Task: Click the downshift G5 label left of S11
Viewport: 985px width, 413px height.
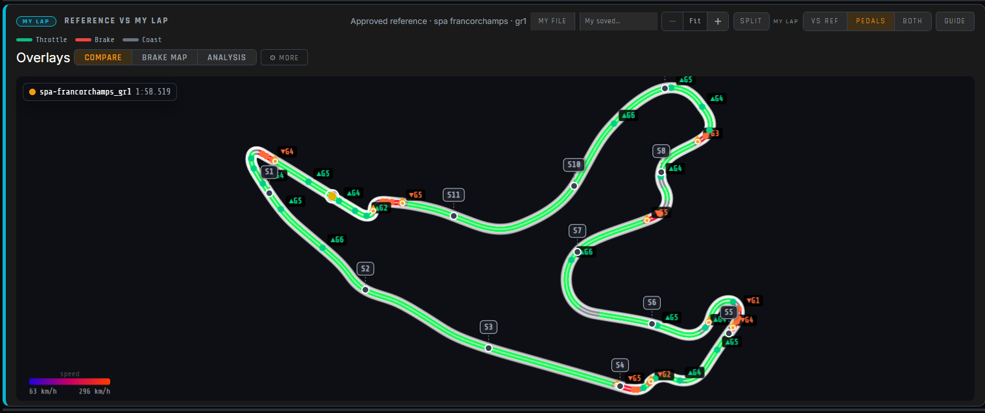Action: point(415,195)
